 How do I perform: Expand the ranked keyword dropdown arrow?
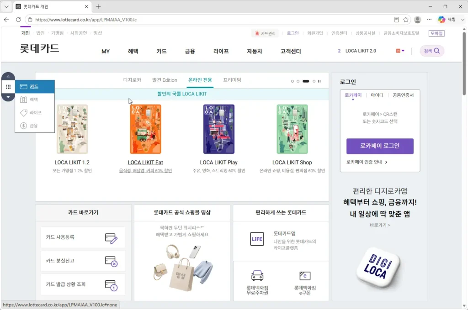403,51
